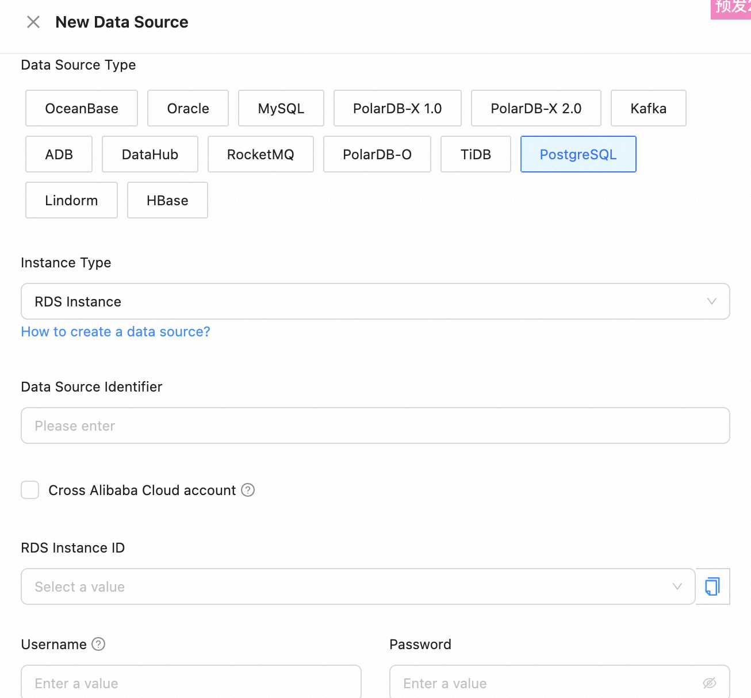The width and height of the screenshot is (751, 698).
Task: Close the New Data Source dialog
Action: click(x=33, y=22)
